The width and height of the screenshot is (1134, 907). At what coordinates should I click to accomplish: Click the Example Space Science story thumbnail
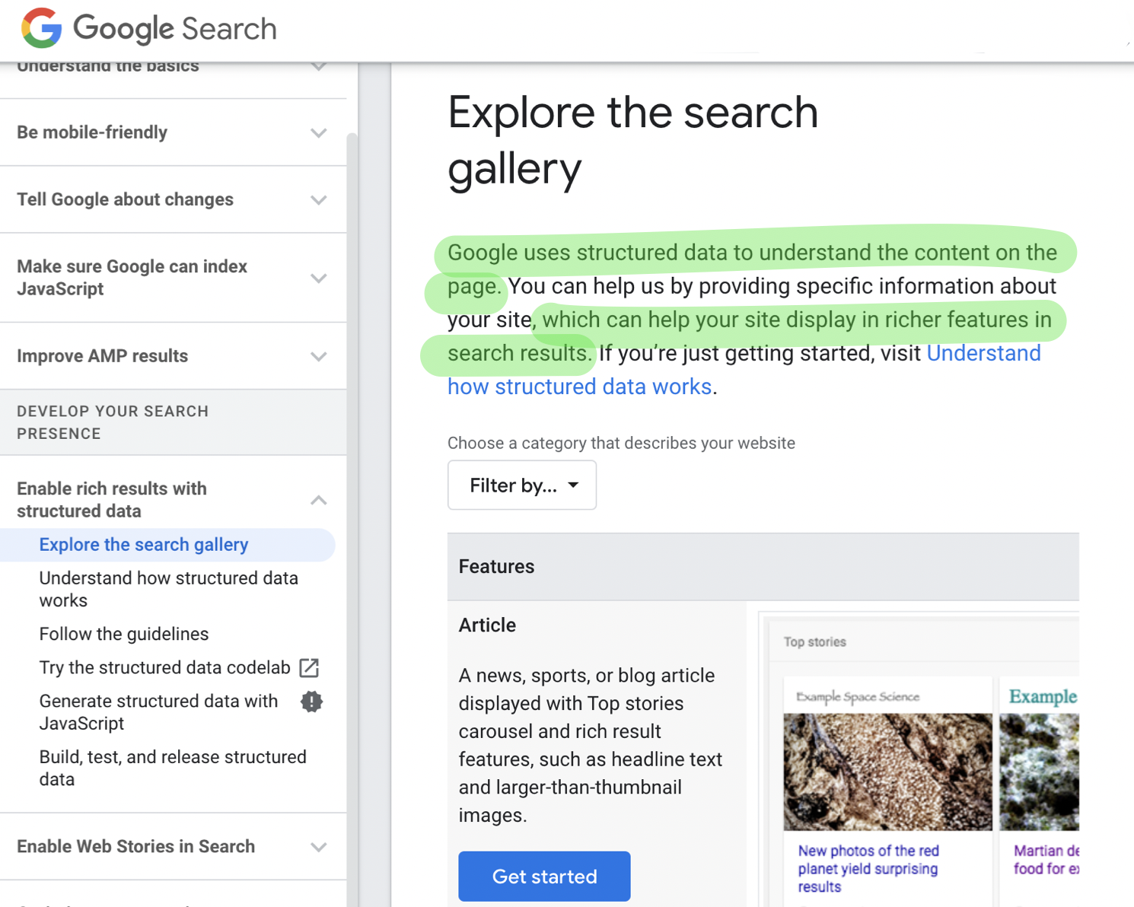pos(887,772)
